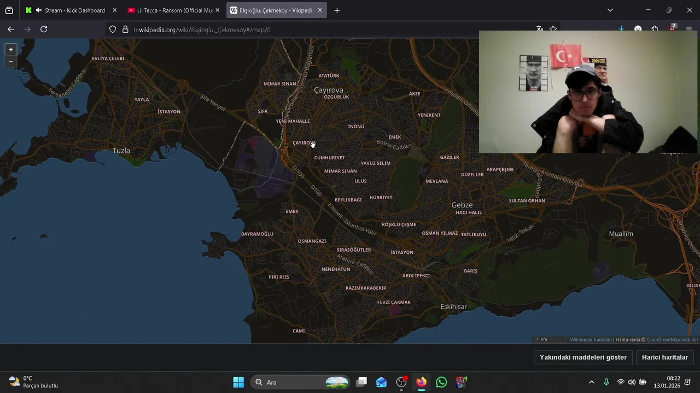Image resolution: width=700 pixels, height=393 pixels.
Task: Click the microphone tray icon
Action: click(x=606, y=382)
